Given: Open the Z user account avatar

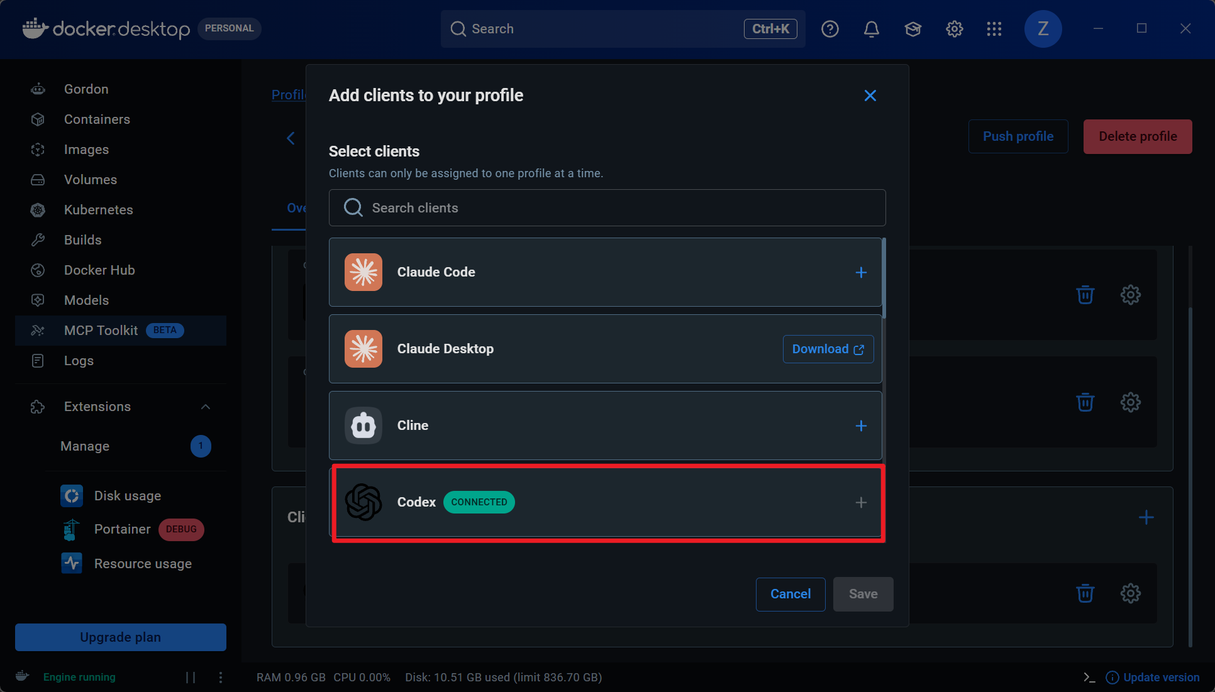Looking at the screenshot, I should (1043, 29).
